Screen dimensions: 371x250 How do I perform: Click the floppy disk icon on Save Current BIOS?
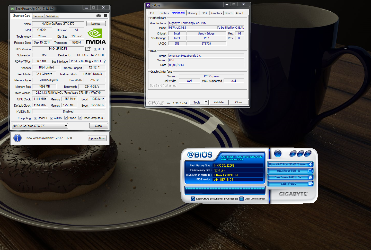(x=311, y=177)
